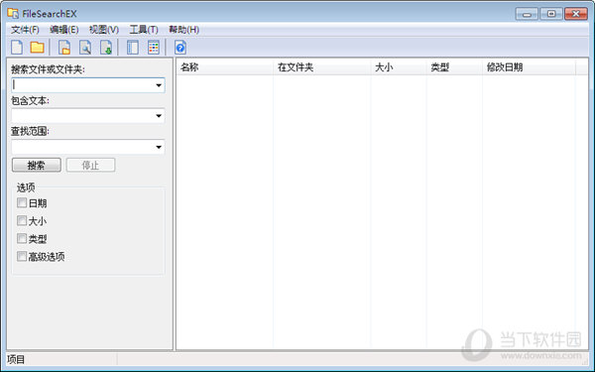Click the document with green arrow icon
The width and height of the screenshot is (595, 372).
[x=106, y=48]
